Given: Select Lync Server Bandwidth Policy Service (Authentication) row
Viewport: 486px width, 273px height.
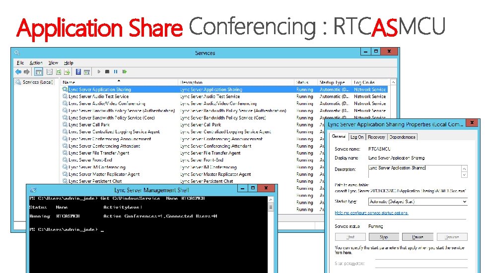Looking at the screenshot, I should [224, 110].
